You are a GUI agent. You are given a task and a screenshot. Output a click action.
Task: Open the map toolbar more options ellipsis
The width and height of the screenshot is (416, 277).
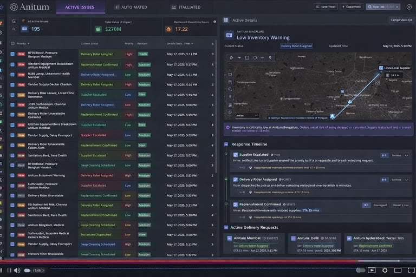point(262,57)
